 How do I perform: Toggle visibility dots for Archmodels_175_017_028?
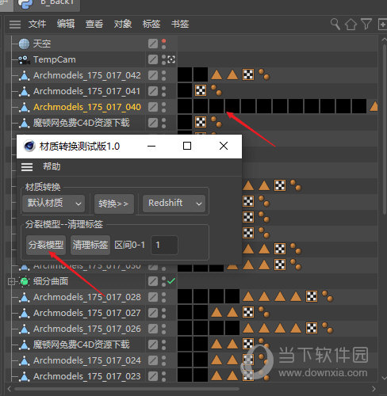click(x=164, y=297)
